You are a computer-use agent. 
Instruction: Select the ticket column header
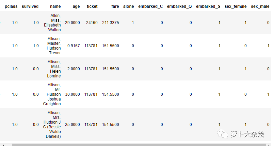(92, 6)
